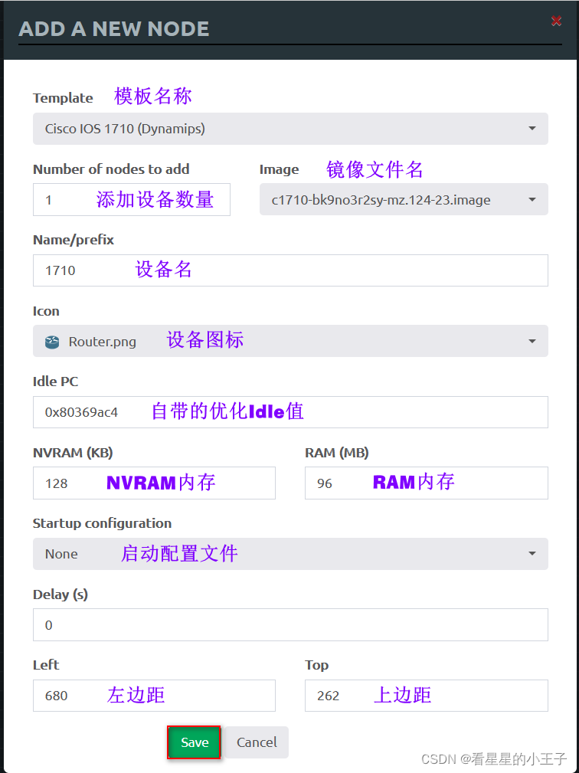
Task: Click the Delay (s) input field
Action: 290,624
